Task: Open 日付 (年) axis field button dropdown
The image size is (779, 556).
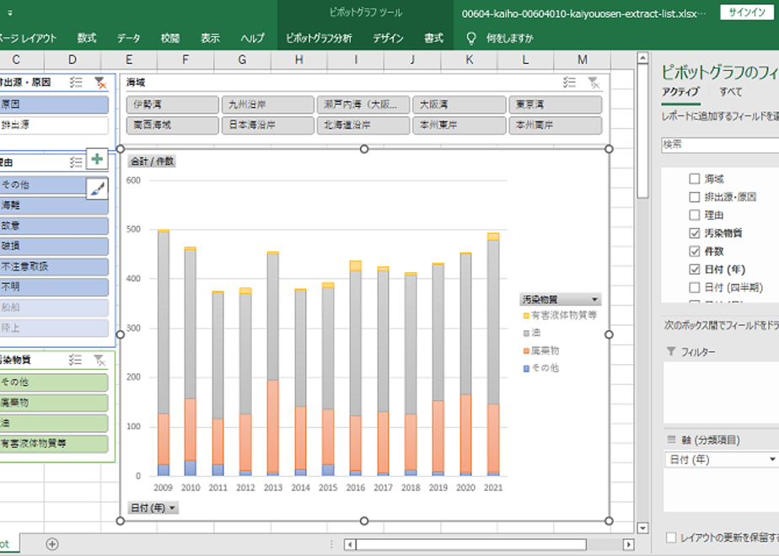Action: (x=172, y=508)
